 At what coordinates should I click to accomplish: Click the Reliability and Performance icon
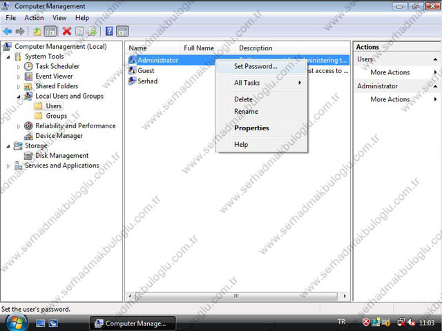pyautogui.click(x=28, y=126)
